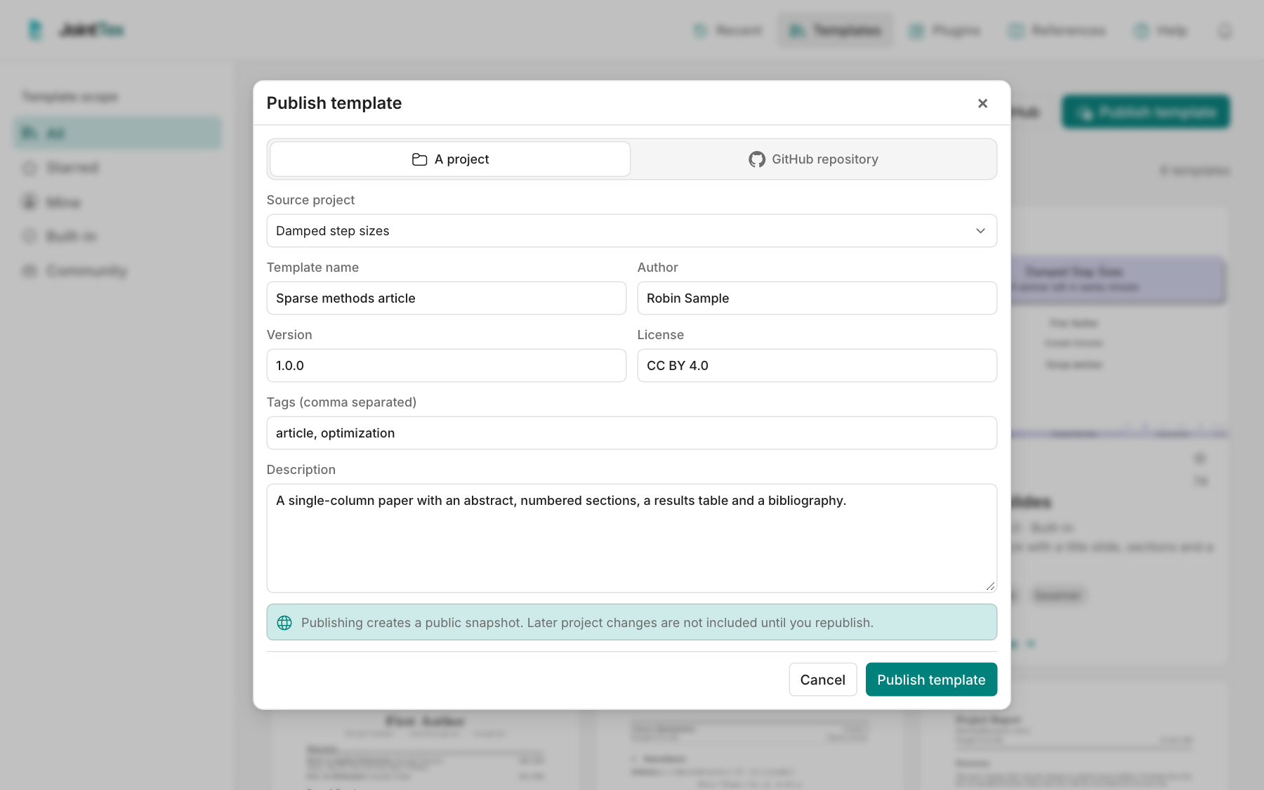Image resolution: width=1264 pixels, height=790 pixels.
Task: Grab the Description resize handle
Action: click(x=990, y=586)
